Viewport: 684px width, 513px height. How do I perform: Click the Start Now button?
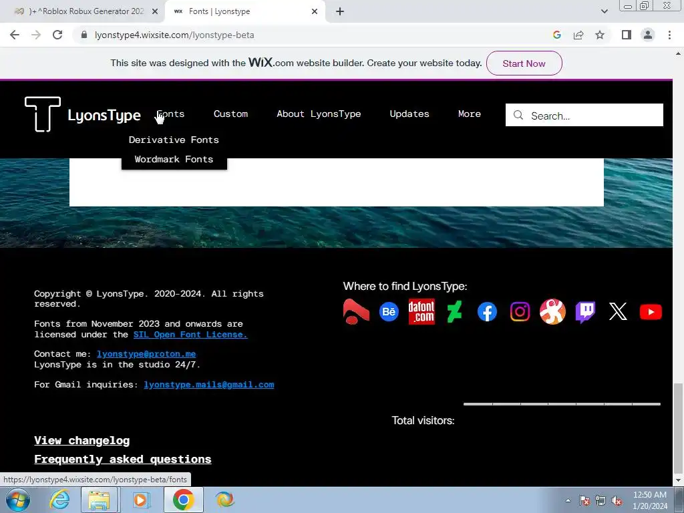(524, 63)
